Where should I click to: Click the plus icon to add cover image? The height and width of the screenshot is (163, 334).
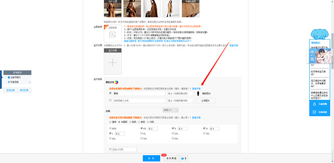click(x=113, y=63)
